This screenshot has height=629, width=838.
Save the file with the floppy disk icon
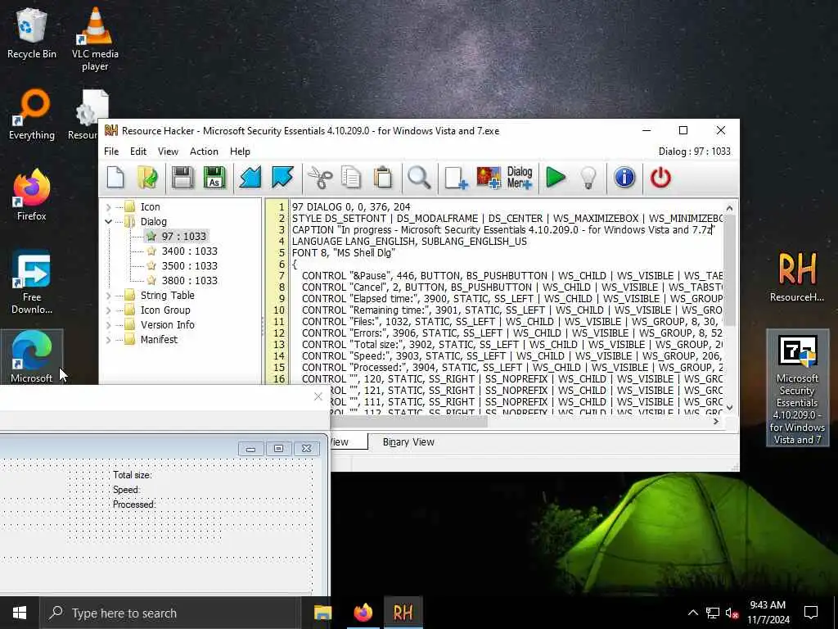(x=182, y=178)
